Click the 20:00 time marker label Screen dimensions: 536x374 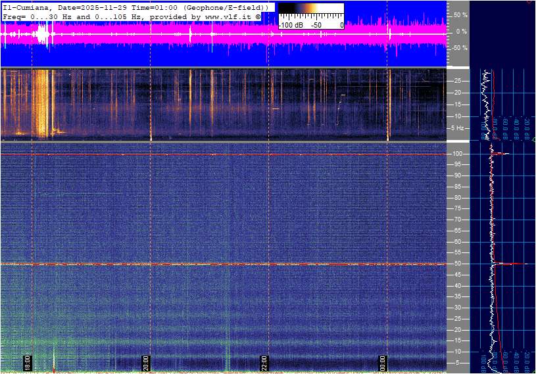(146, 363)
